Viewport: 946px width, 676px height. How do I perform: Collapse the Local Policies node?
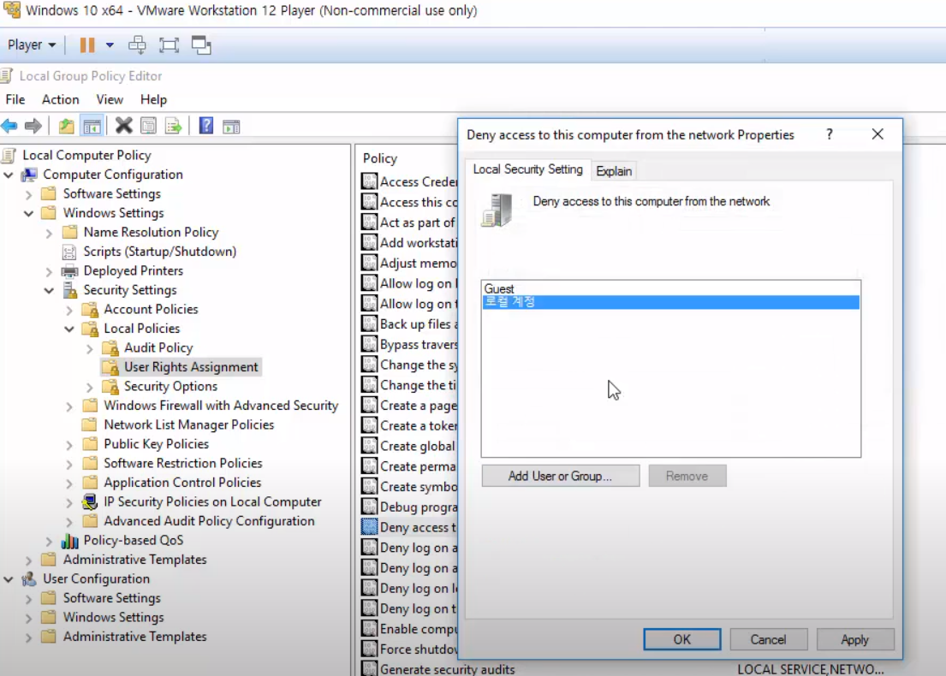tap(69, 329)
